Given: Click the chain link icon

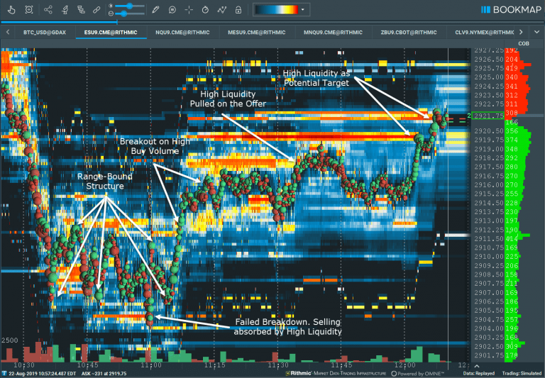Looking at the screenshot, I should pyautogui.click(x=97, y=10).
